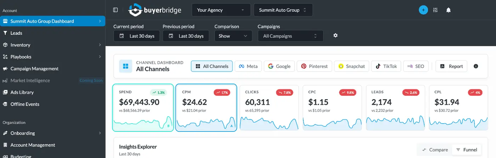The width and height of the screenshot is (496, 158).
Task: Select the Google channel tab
Action: coord(279,66)
